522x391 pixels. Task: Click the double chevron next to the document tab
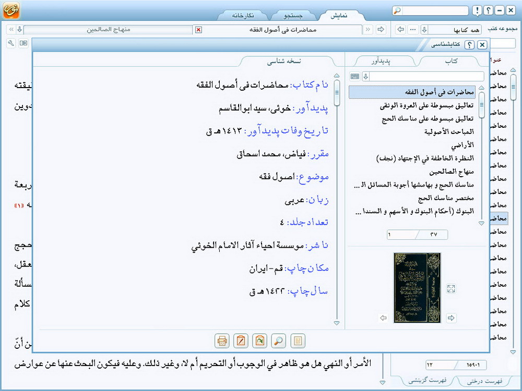tap(368, 30)
